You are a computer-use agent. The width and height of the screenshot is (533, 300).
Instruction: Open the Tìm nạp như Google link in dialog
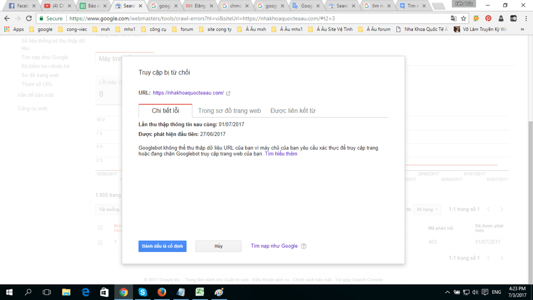[274, 246]
